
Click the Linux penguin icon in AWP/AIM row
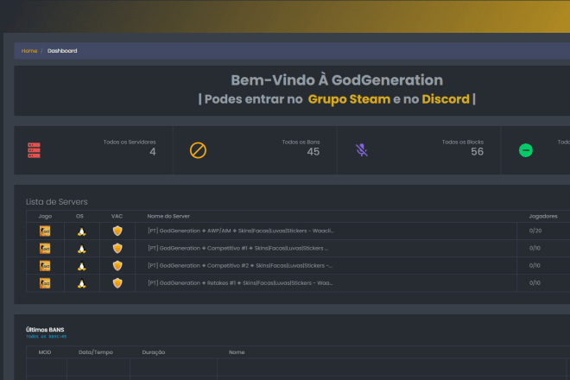[82, 231]
